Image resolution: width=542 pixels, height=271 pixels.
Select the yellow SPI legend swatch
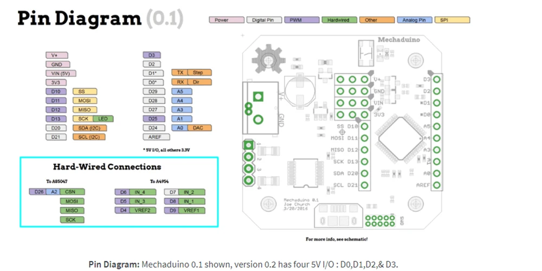point(452,20)
